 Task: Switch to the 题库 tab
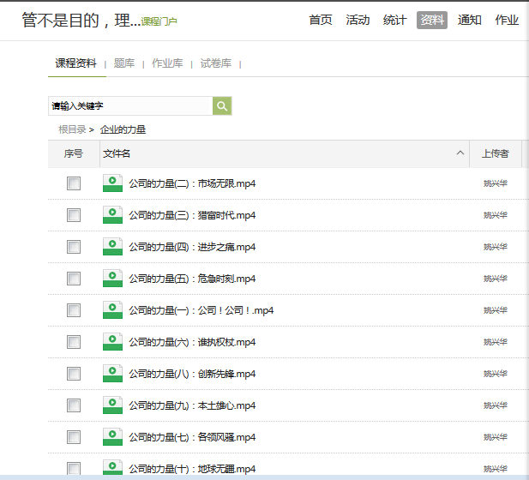coord(124,63)
